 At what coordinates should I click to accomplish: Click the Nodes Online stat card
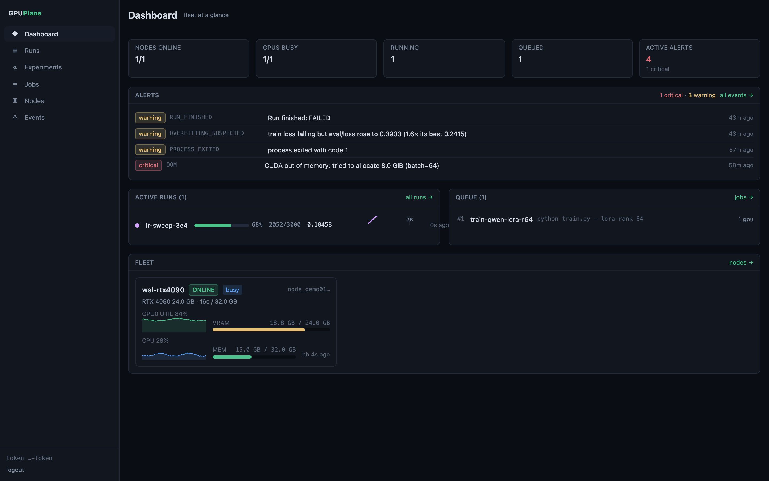(x=189, y=59)
